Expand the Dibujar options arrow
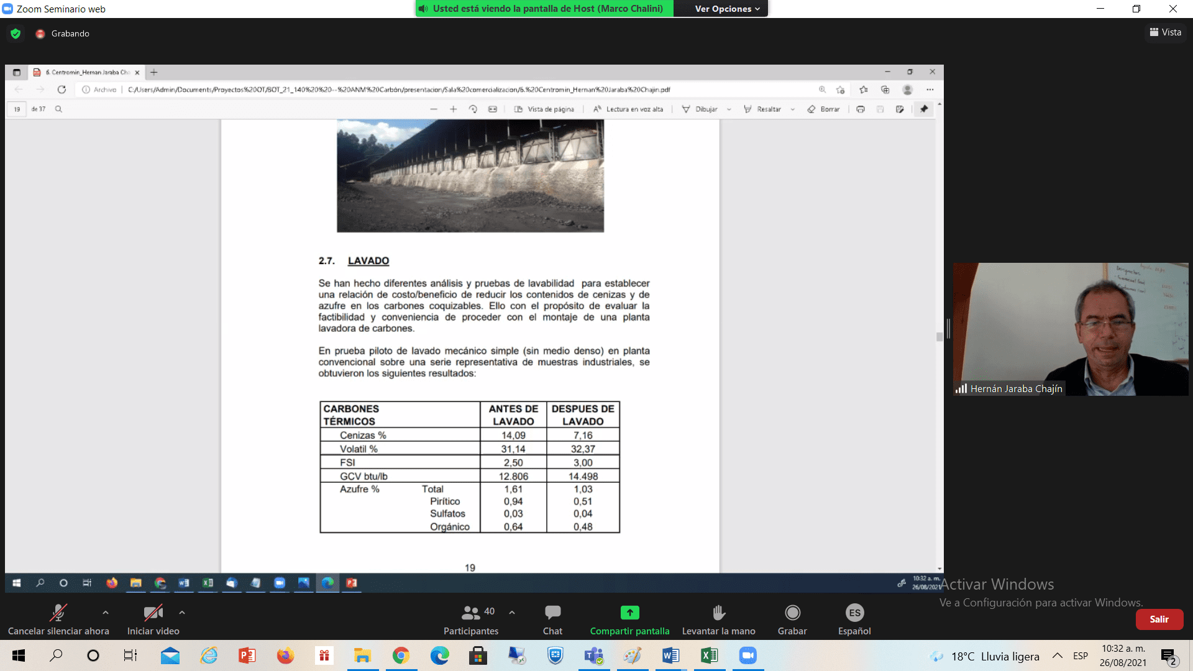The height and width of the screenshot is (671, 1193). tap(729, 109)
